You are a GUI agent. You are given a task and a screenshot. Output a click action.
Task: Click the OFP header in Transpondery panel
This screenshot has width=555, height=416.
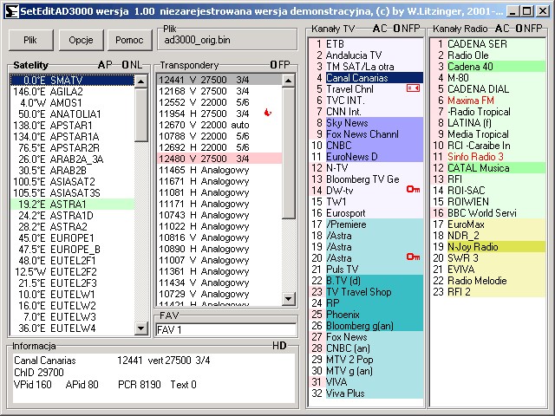click(x=280, y=65)
